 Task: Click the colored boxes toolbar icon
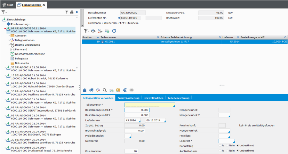tap(98, 90)
